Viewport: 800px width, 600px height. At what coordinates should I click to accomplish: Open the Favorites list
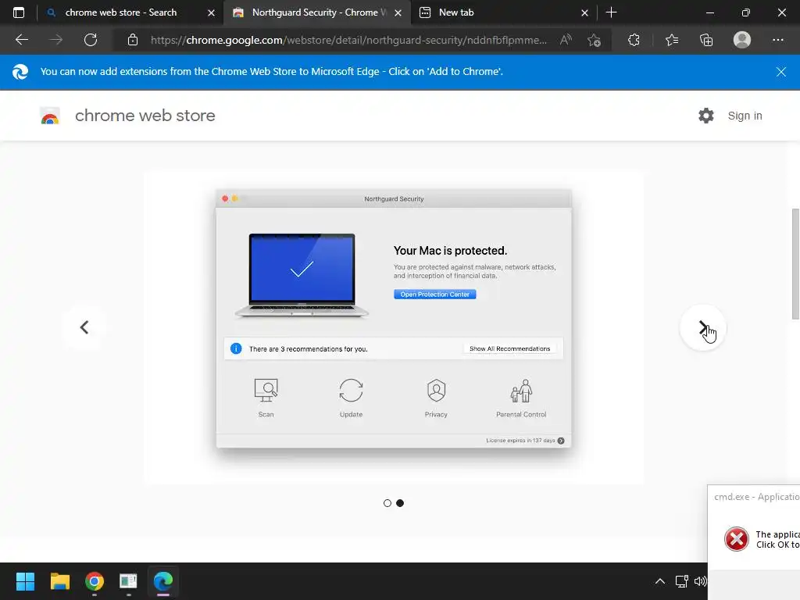pos(672,40)
